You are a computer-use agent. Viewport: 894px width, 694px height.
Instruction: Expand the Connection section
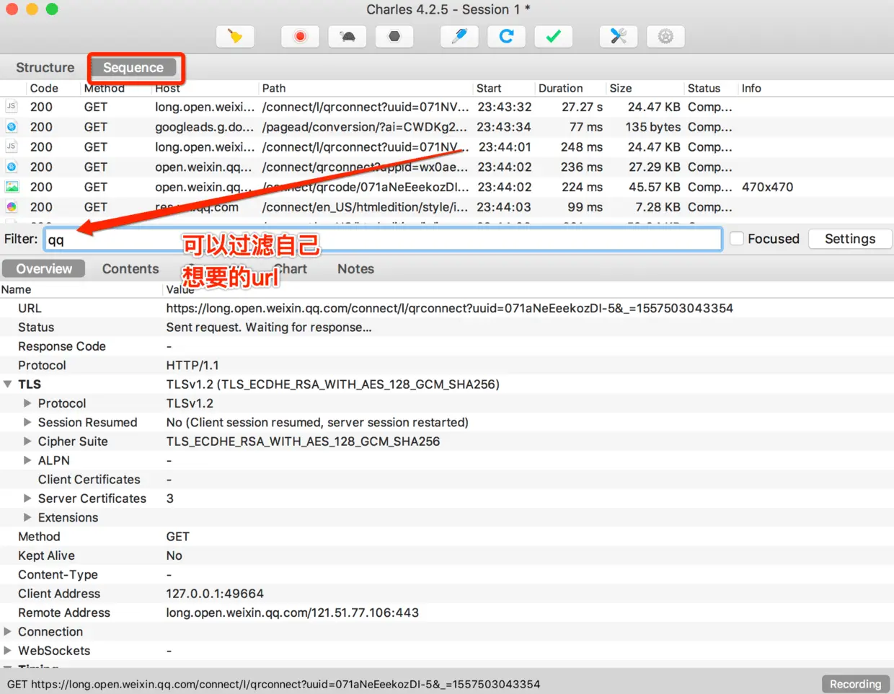[x=8, y=631]
